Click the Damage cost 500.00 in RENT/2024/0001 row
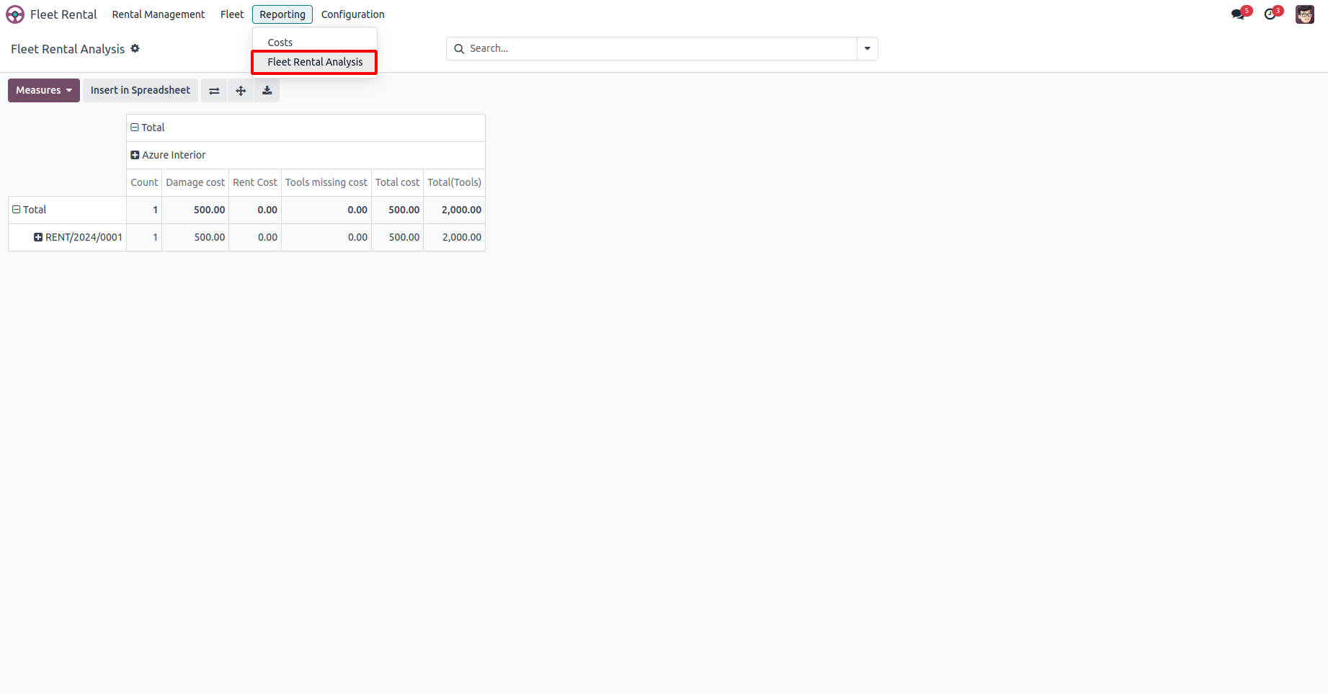The width and height of the screenshot is (1328, 694). pyautogui.click(x=195, y=237)
